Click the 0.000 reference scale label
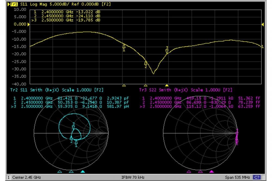This screenshot has height=181, width=272. point(20,24)
